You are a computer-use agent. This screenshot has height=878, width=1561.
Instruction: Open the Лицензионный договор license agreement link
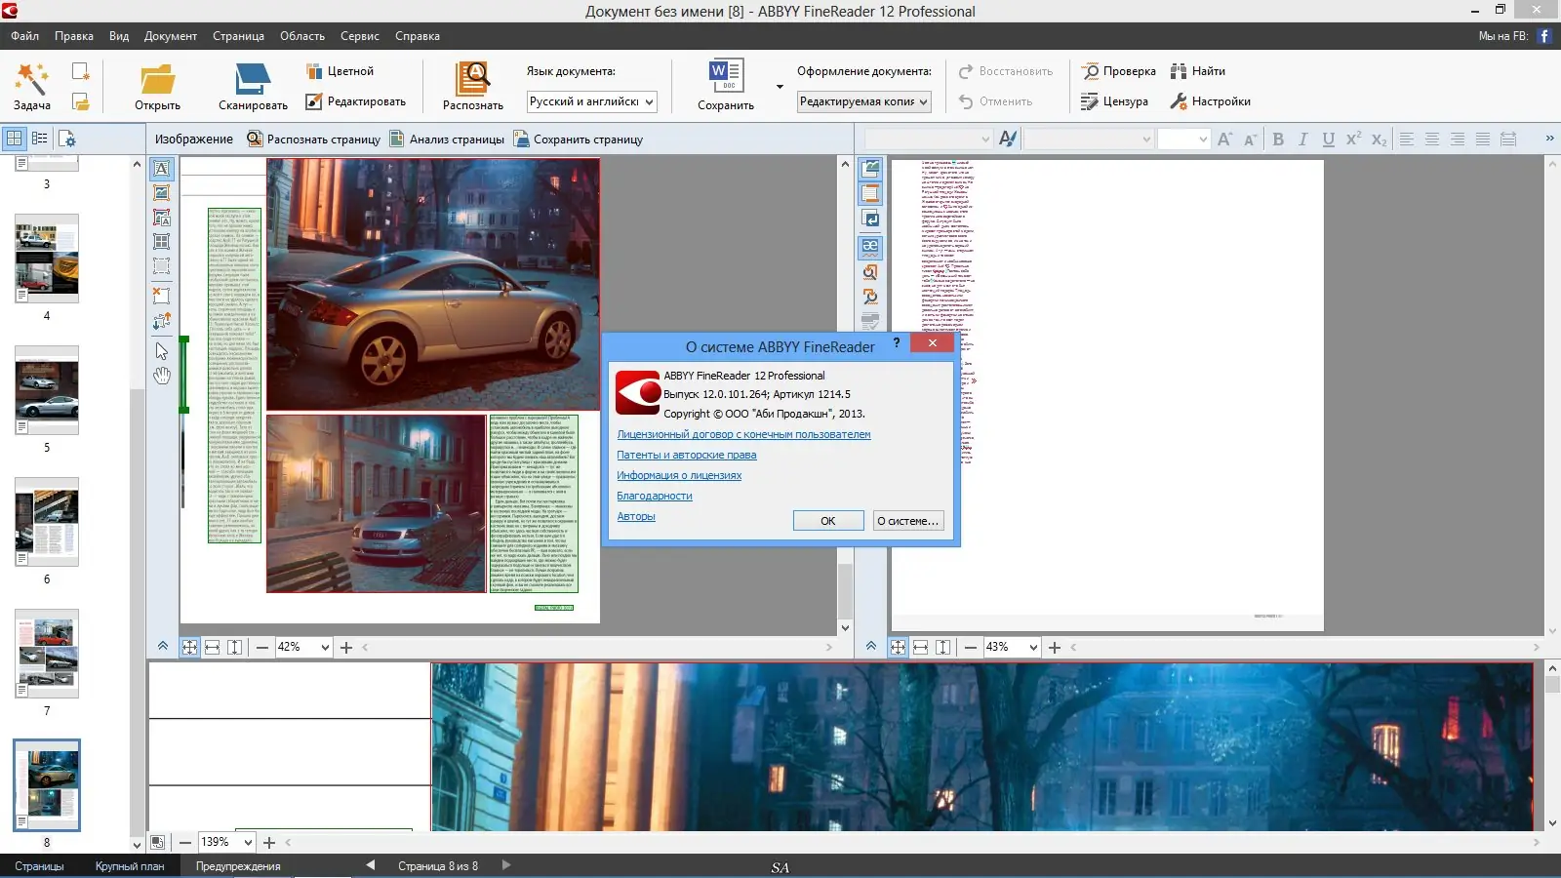click(743, 435)
